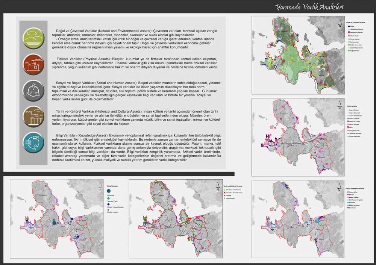Click the Teknoloji Parkı legend circle

coord(108,198)
